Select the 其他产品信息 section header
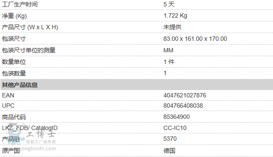Viewport: 273px width, 157px height. (x=20, y=85)
